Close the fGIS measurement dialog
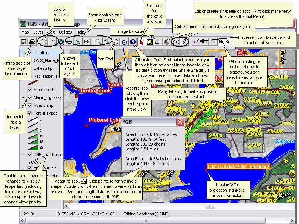This screenshot has width=299, height=224. click(x=180, y=122)
